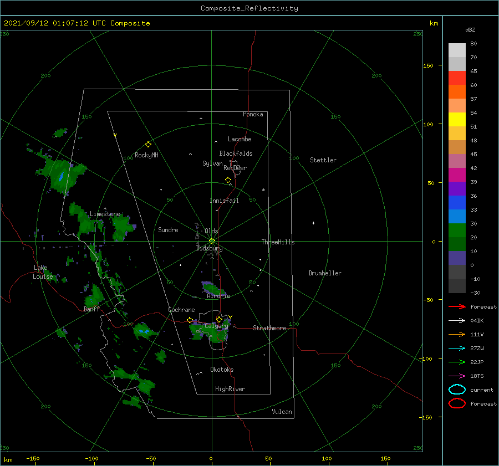Image resolution: width=499 pixels, height=466 pixels.
Task: Click the Drumheller label
Action: coord(325,273)
